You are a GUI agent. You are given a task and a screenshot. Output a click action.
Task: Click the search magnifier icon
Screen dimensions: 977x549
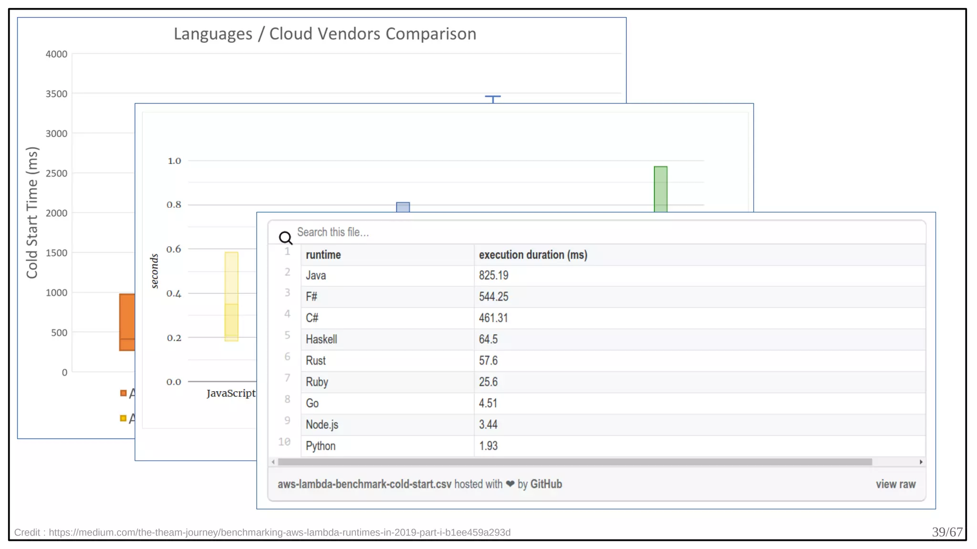285,237
